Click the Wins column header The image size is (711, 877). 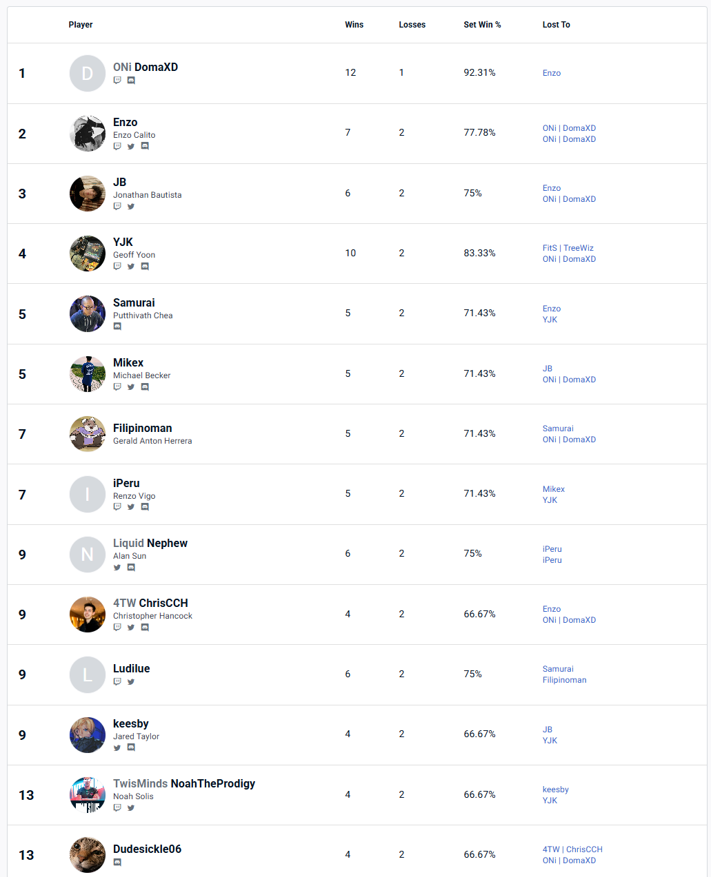[x=354, y=25]
